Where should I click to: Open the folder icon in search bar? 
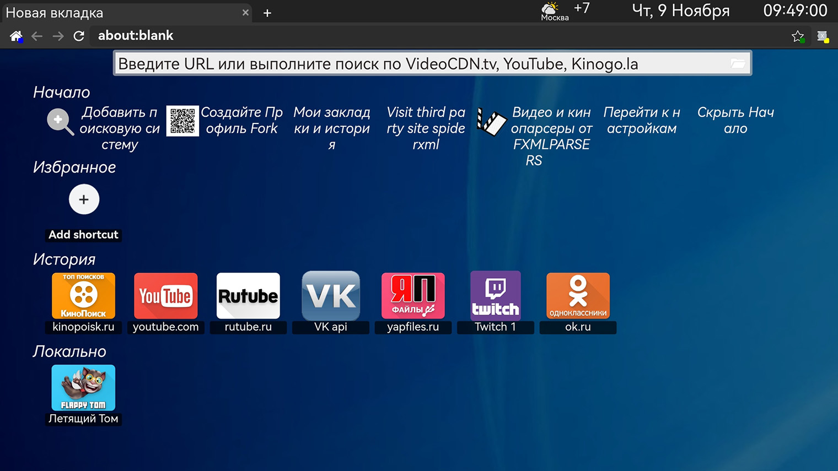(738, 63)
